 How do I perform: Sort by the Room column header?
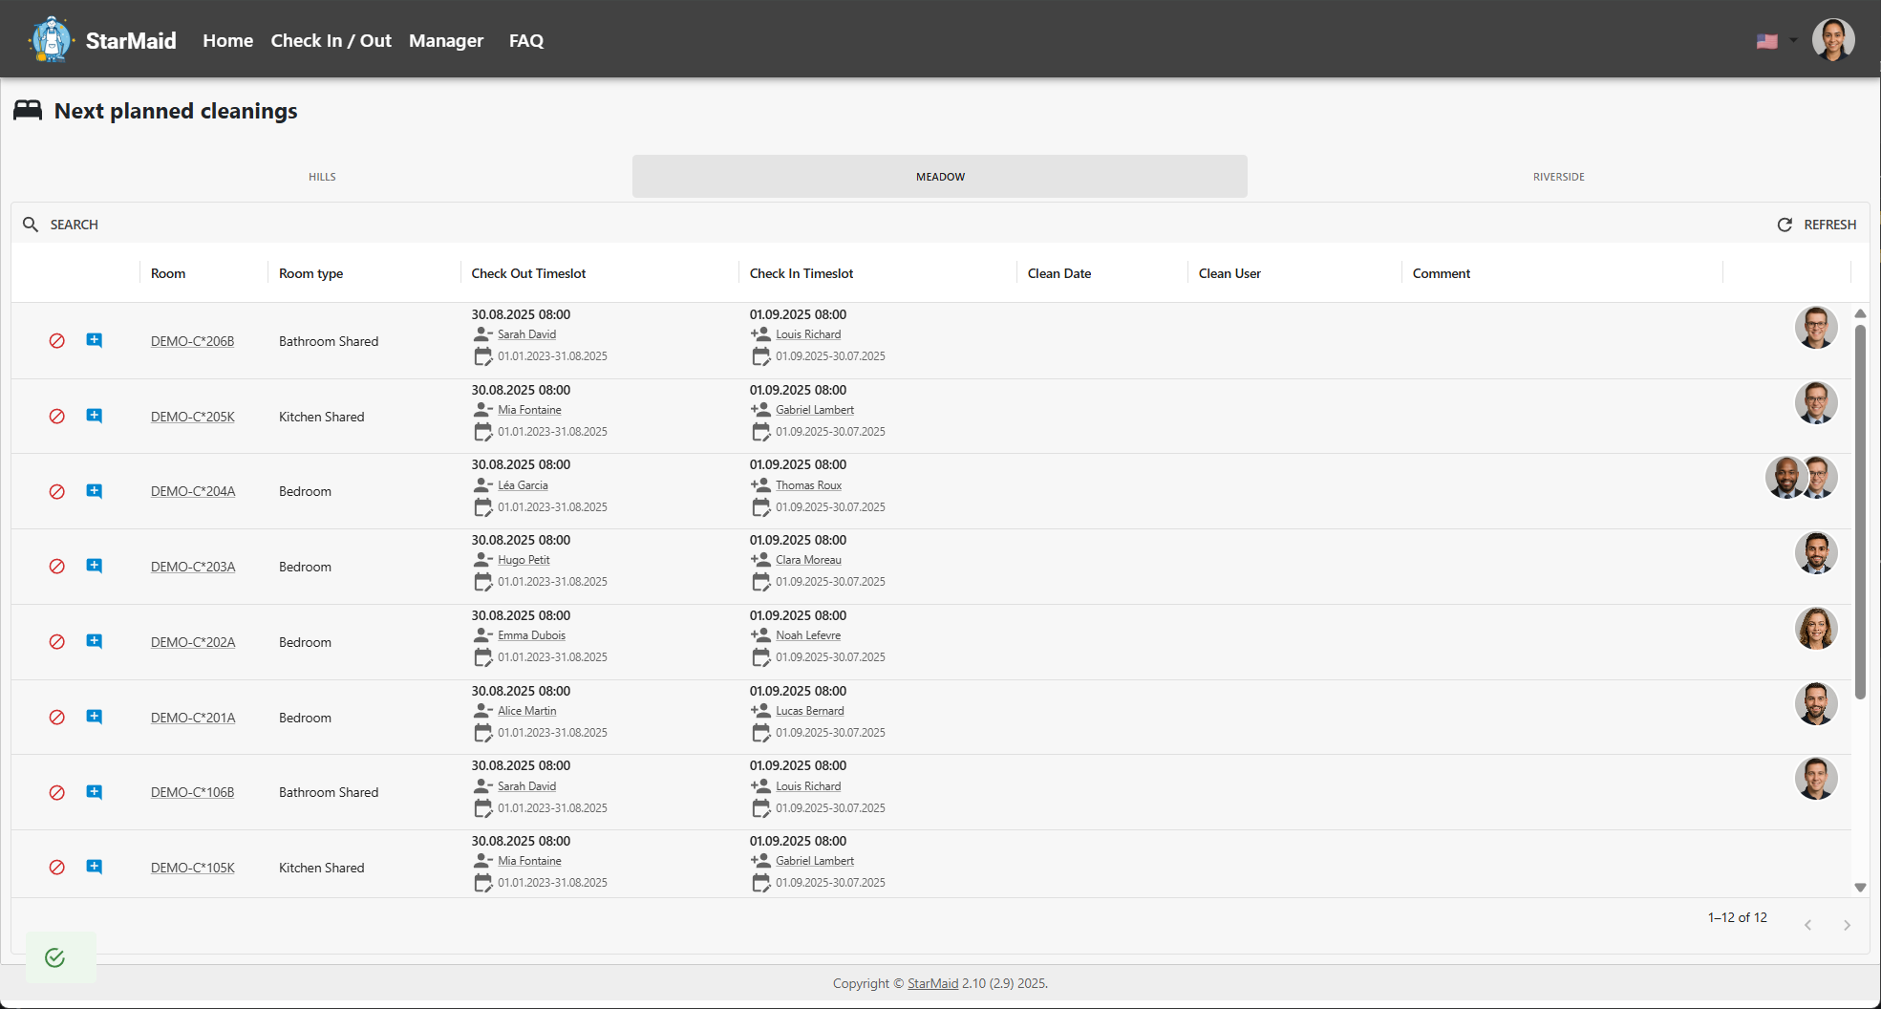(x=168, y=273)
